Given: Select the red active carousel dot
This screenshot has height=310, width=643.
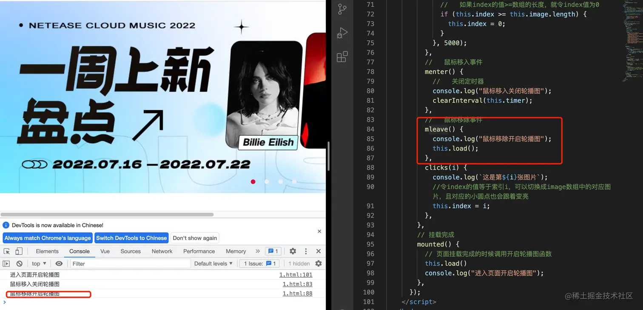Looking at the screenshot, I should pos(253,182).
